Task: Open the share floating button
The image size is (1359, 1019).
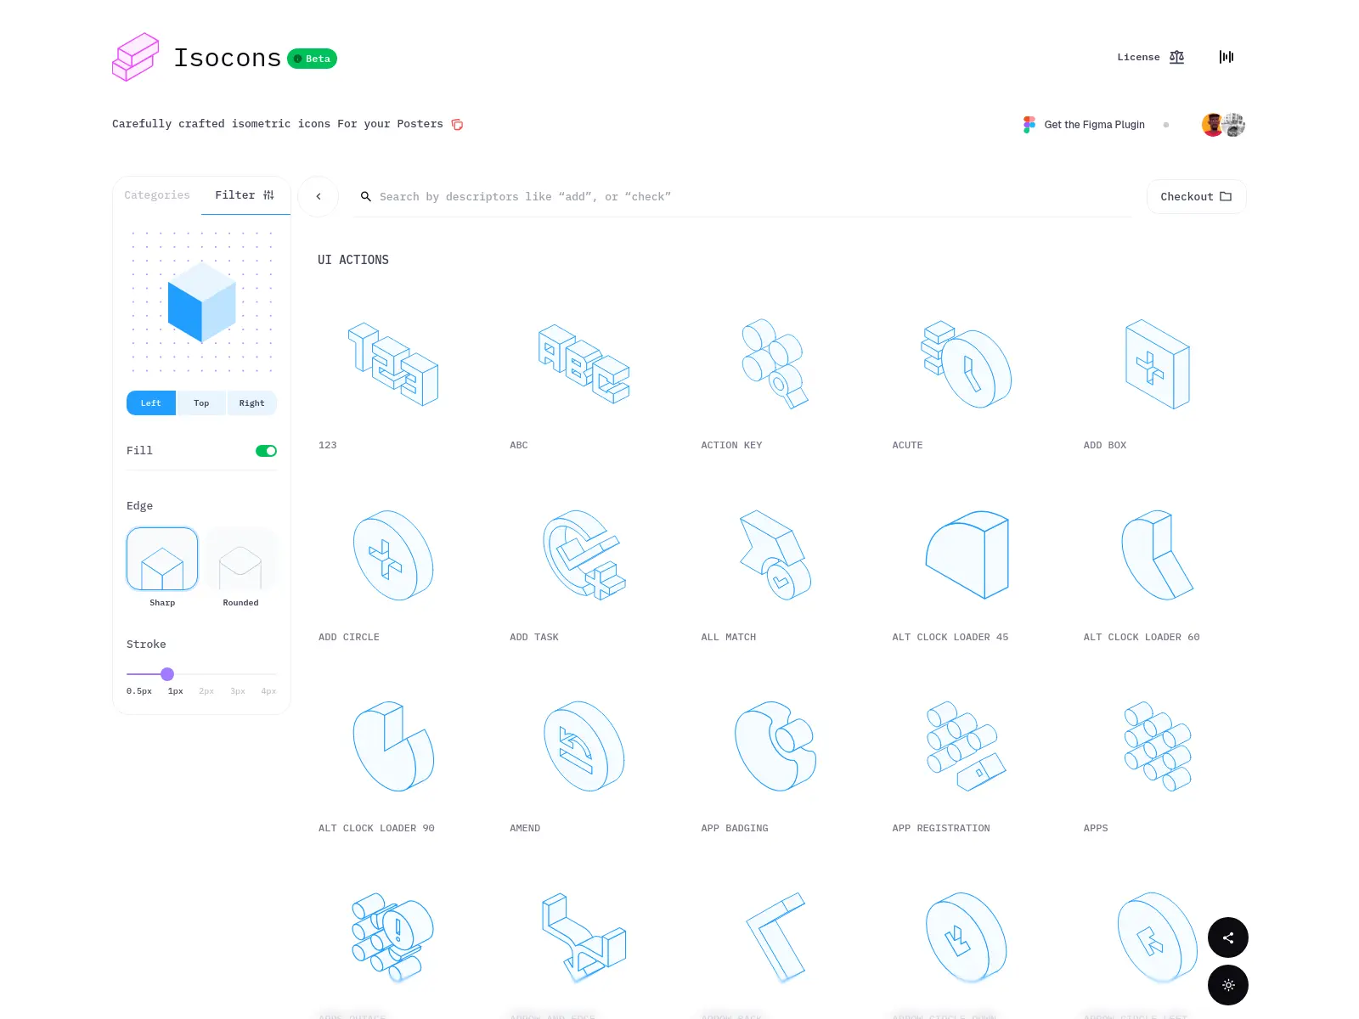Action: tap(1227, 937)
